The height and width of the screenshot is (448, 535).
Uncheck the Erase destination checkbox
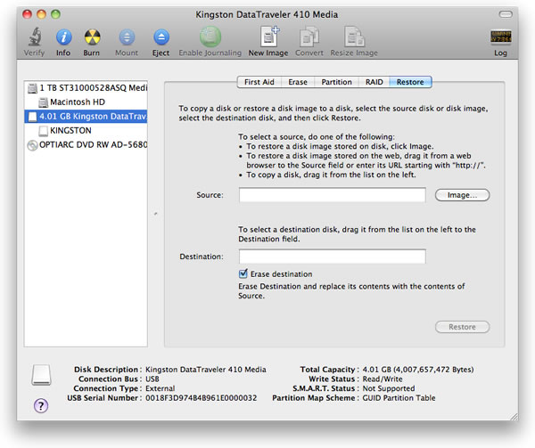[x=243, y=273]
